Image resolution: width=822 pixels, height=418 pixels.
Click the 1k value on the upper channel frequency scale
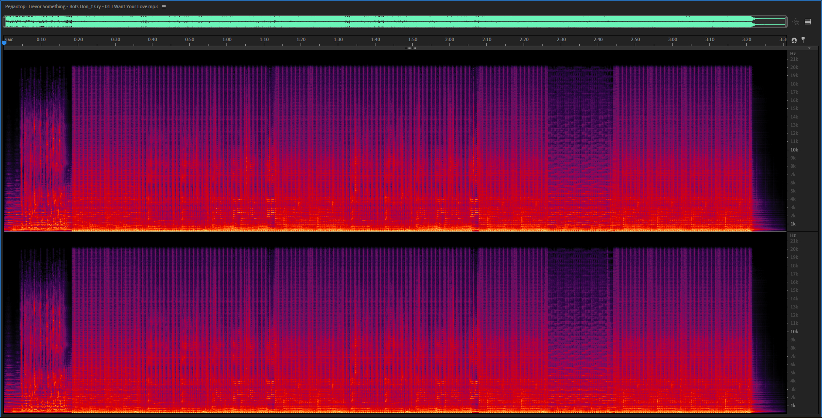[x=793, y=224]
